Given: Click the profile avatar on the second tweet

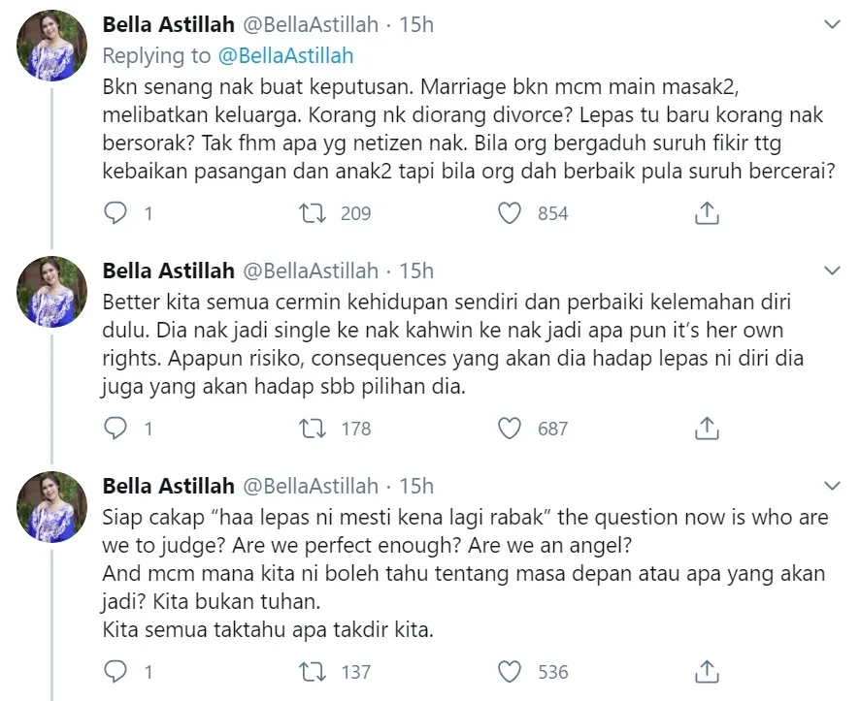Looking at the screenshot, I should [x=54, y=291].
